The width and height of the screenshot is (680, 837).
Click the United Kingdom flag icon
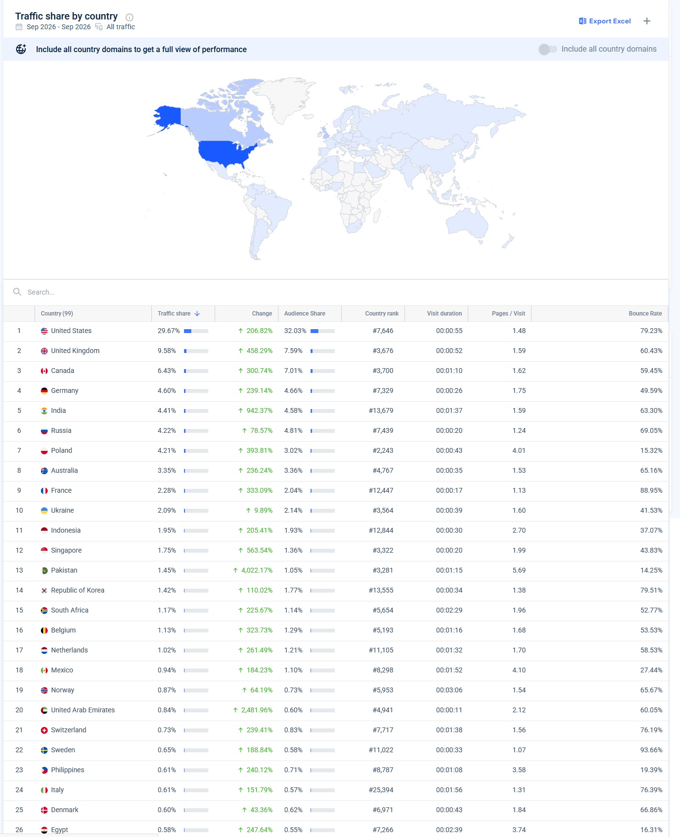tap(44, 351)
